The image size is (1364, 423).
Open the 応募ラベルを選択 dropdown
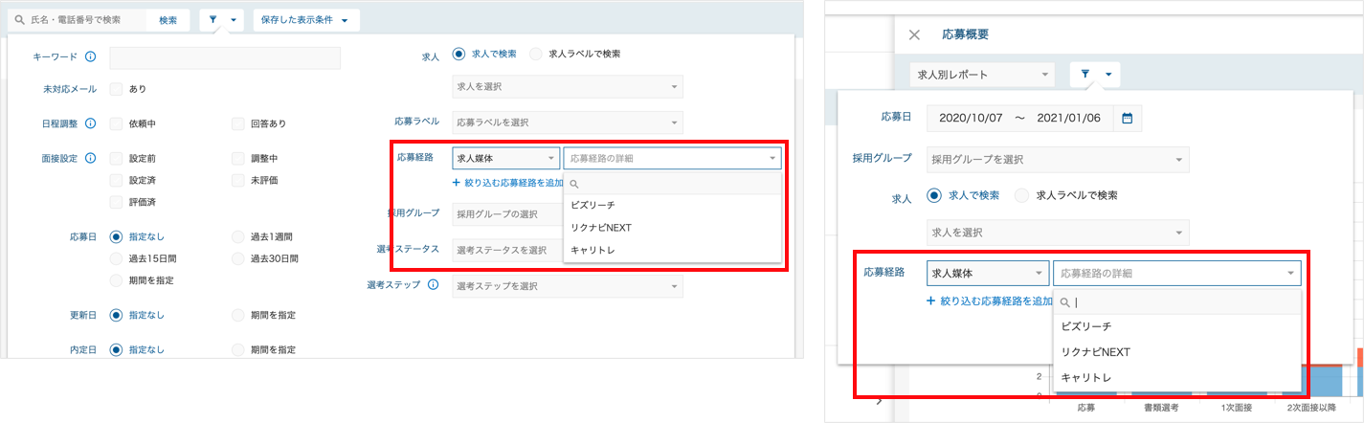[568, 122]
